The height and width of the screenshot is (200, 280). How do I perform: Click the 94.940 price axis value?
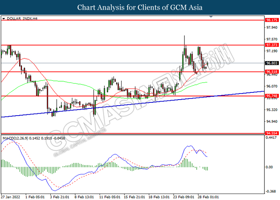[x=272, y=122]
